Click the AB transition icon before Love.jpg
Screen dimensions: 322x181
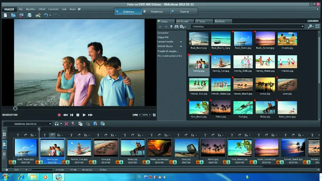tap(93, 162)
